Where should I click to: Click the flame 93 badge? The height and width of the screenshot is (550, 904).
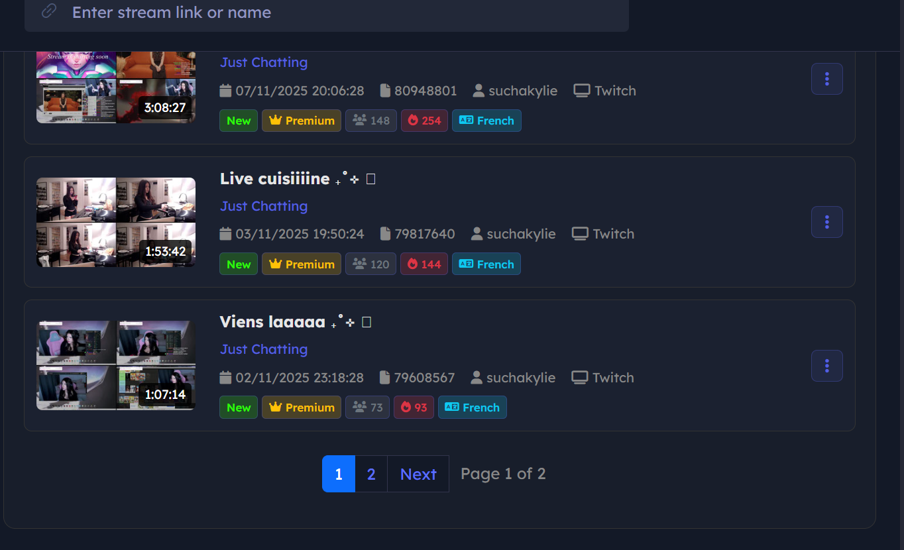(414, 407)
